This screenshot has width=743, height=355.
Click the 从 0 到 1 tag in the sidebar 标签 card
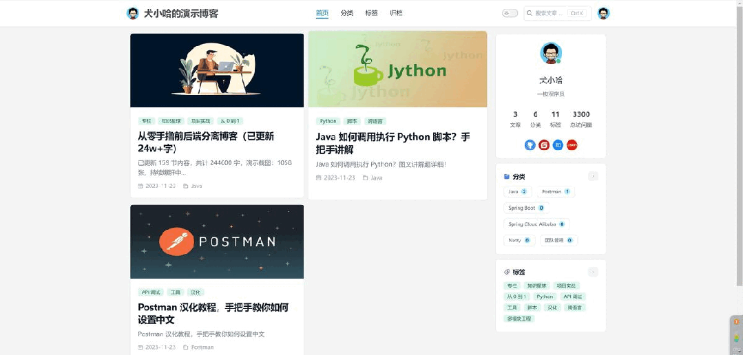tap(517, 297)
